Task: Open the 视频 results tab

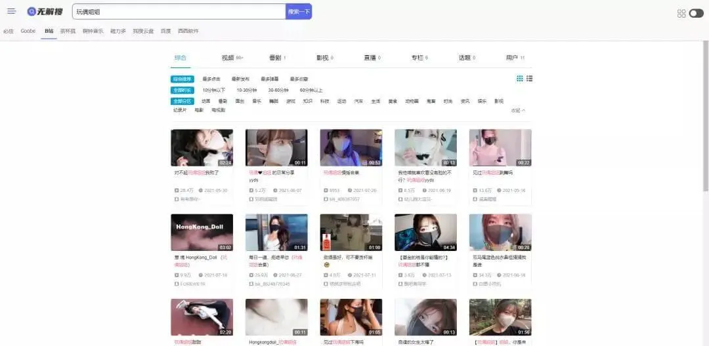Action: [x=232, y=58]
